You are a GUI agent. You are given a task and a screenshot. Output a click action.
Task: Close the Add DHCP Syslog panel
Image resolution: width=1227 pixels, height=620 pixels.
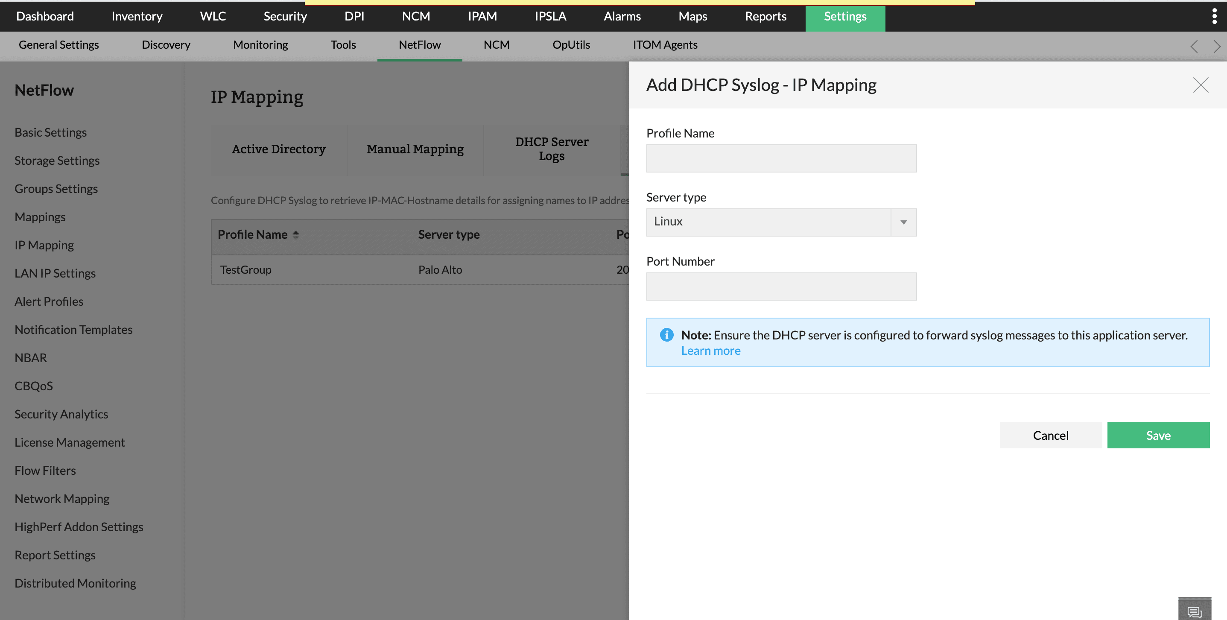click(x=1201, y=85)
